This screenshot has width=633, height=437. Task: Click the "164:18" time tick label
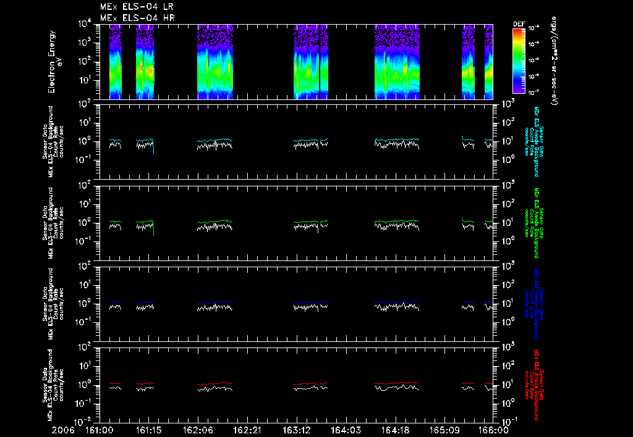pyautogui.click(x=394, y=430)
